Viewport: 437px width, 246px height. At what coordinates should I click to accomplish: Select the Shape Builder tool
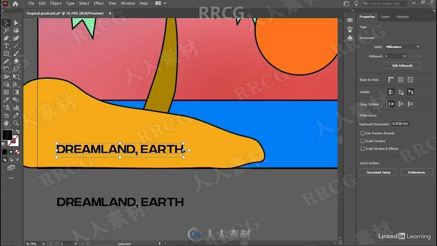pos(6,84)
